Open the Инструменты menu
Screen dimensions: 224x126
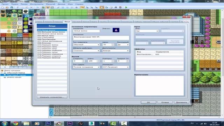[x=37, y=4]
